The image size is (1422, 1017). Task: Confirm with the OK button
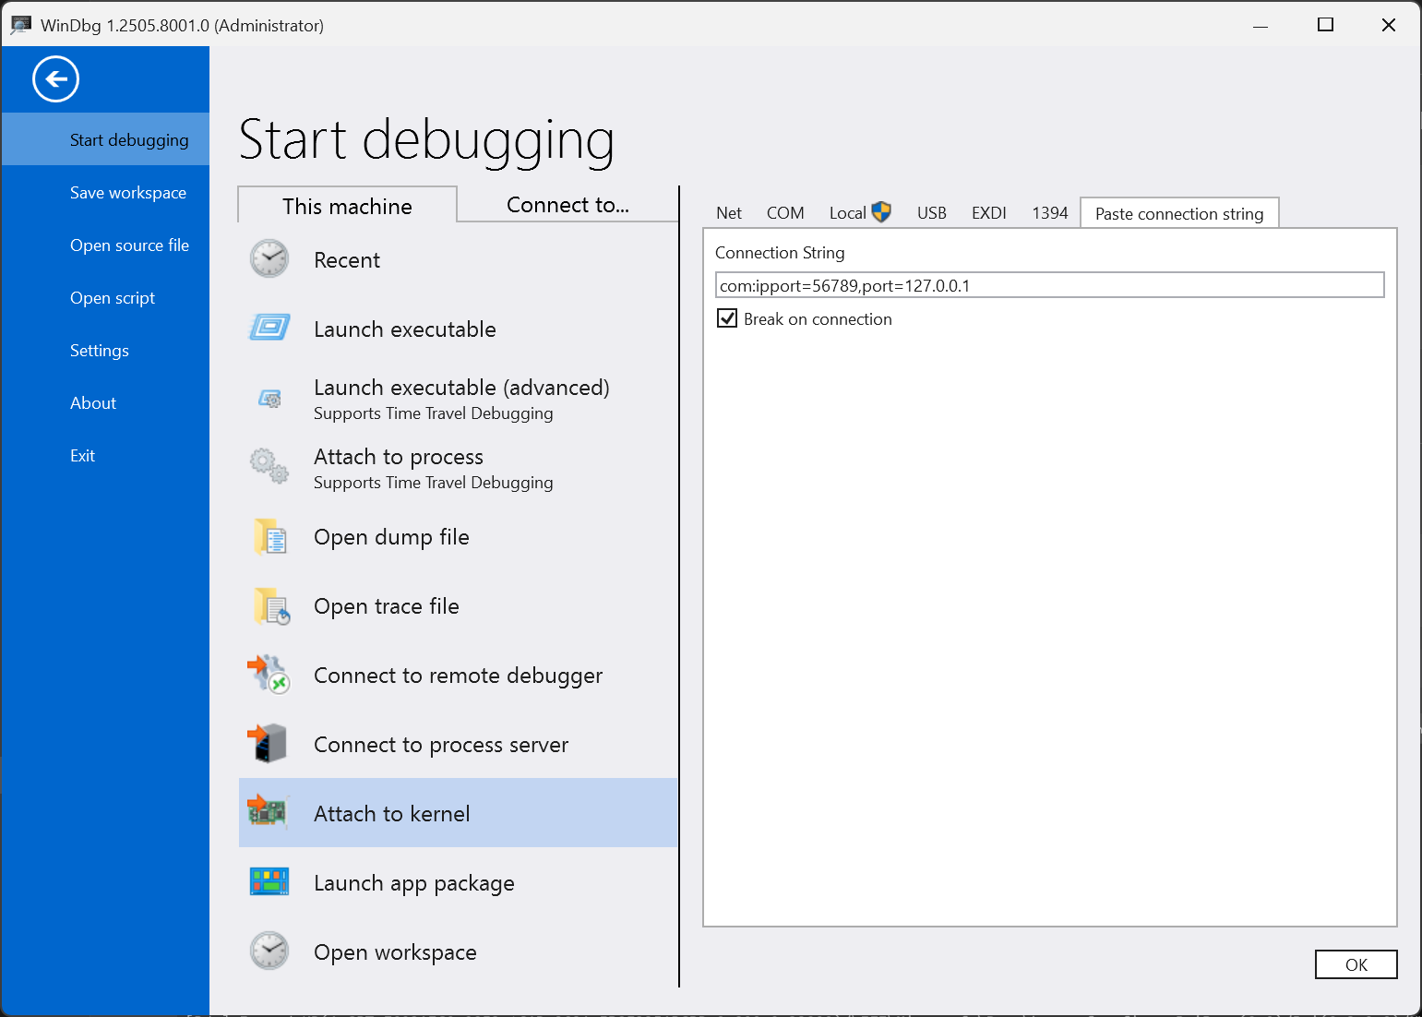point(1356,964)
